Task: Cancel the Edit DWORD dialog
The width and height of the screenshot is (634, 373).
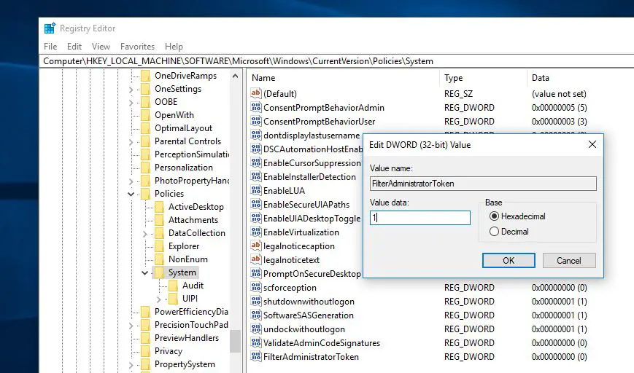Action: click(x=569, y=260)
